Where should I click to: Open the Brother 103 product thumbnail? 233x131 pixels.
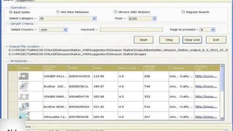(24, 86)
